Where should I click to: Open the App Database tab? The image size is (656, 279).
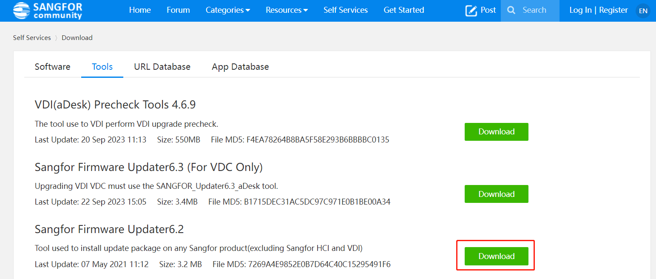pos(240,67)
